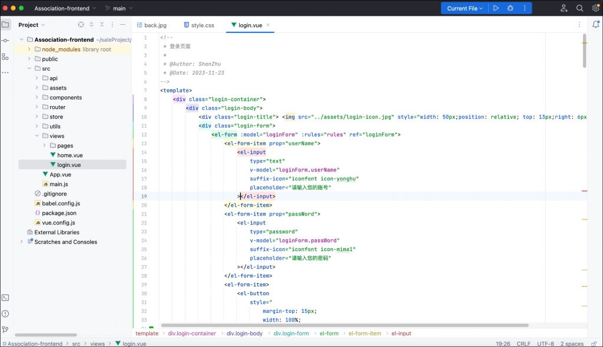Open the main branch dropdown

118,8
